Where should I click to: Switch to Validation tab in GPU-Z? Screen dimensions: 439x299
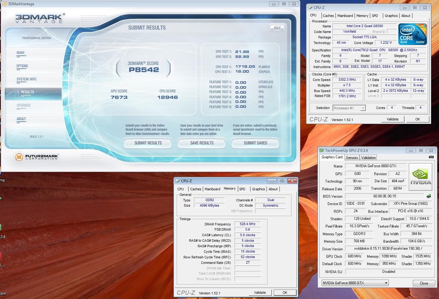[369, 157]
